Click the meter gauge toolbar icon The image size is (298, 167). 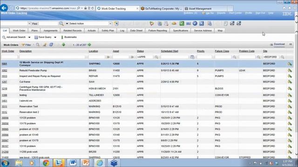point(174,24)
